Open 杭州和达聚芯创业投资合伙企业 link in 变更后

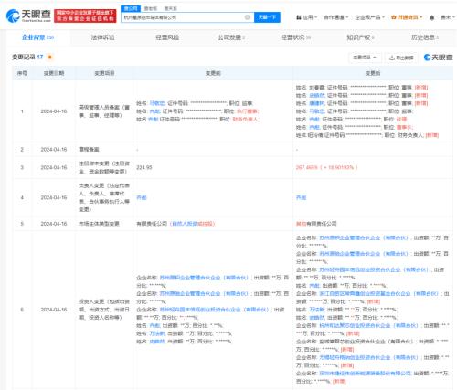[x=368, y=325]
